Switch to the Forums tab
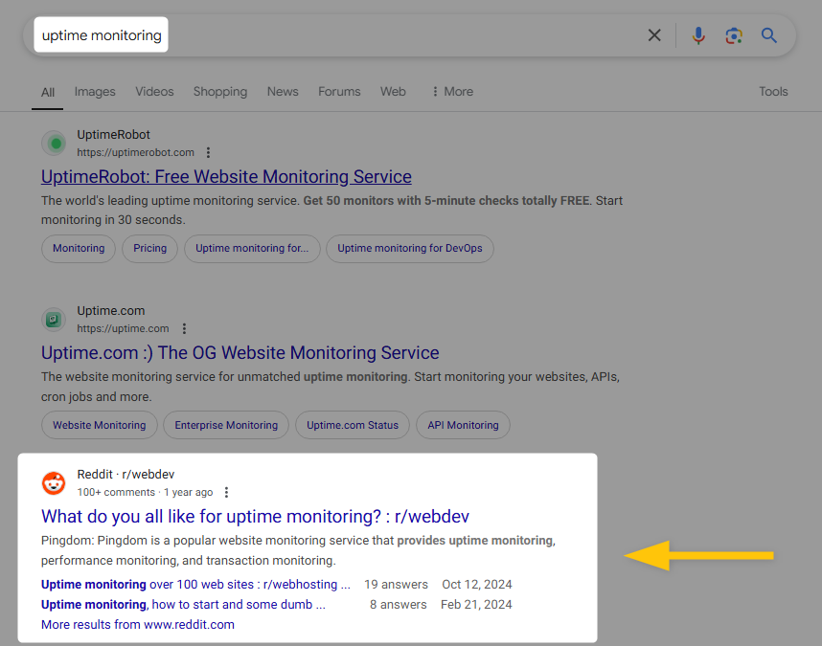Screen dimensions: 822x646 click(x=339, y=92)
